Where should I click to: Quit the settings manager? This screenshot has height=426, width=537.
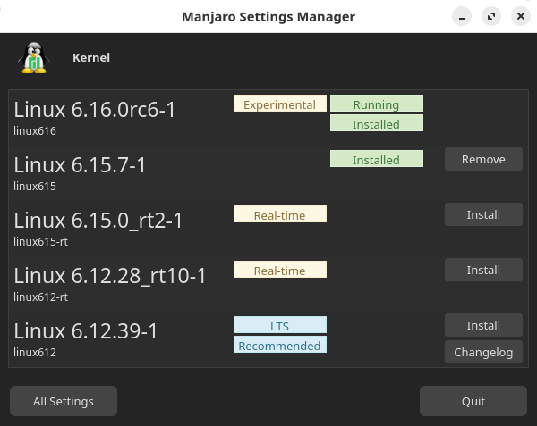tap(473, 401)
